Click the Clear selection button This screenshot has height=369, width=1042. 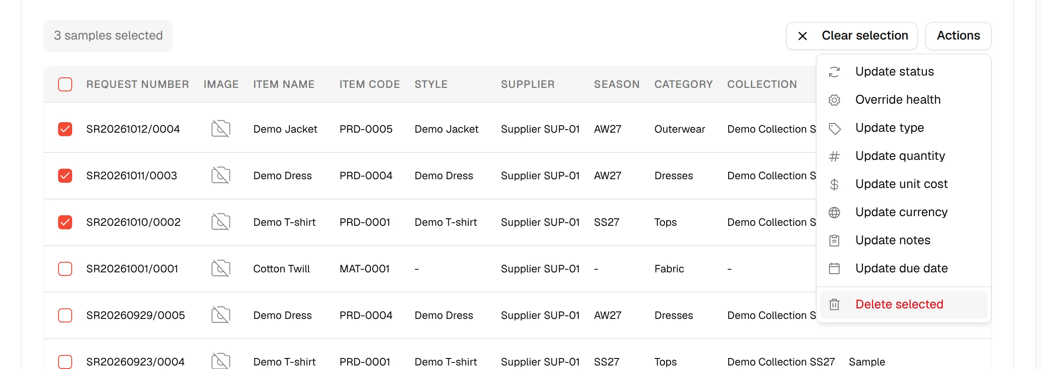[852, 36]
